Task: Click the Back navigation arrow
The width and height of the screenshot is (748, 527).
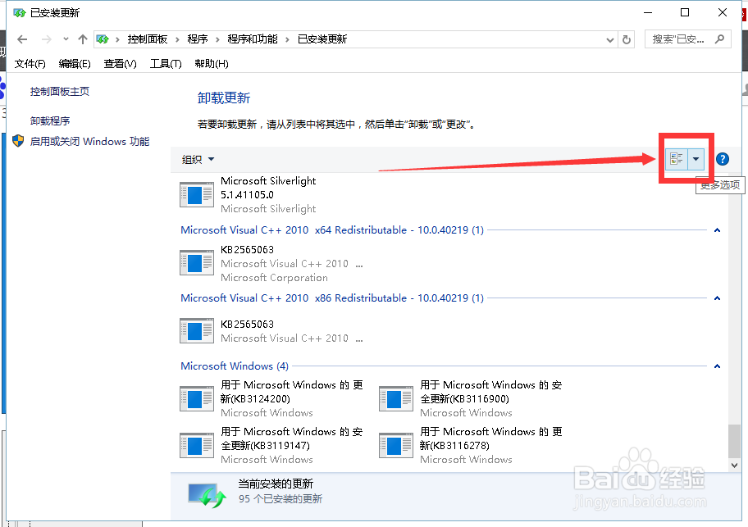Action: tap(22, 39)
